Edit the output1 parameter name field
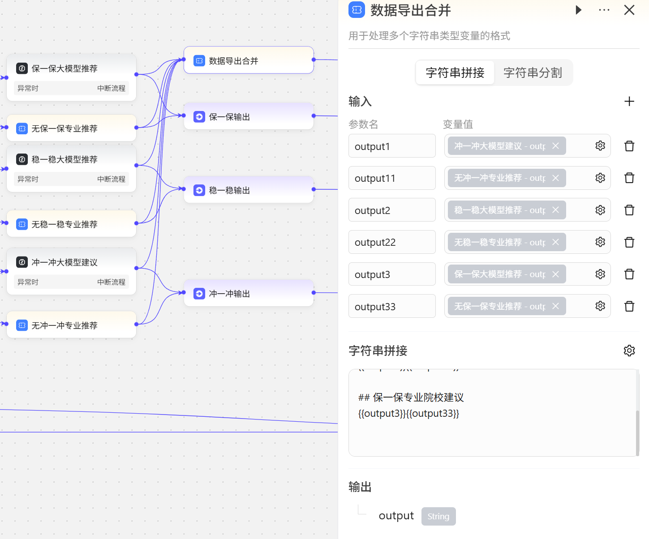Viewport: 649px width, 539px height. 391,146
